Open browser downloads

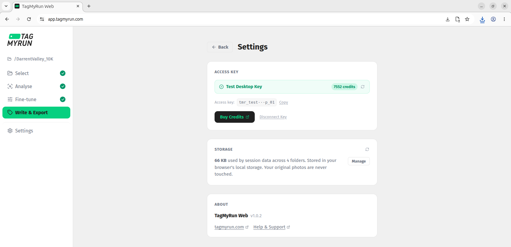[x=482, y=19]
